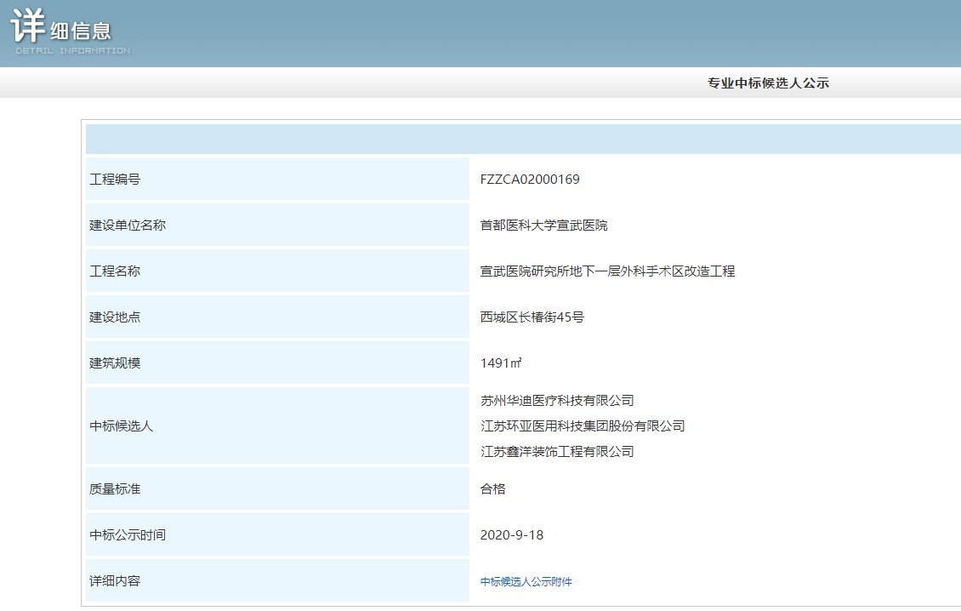Select the 1491㎡ scale value
The width and height of the screenshot is (961, 611).
coord(501,363)
